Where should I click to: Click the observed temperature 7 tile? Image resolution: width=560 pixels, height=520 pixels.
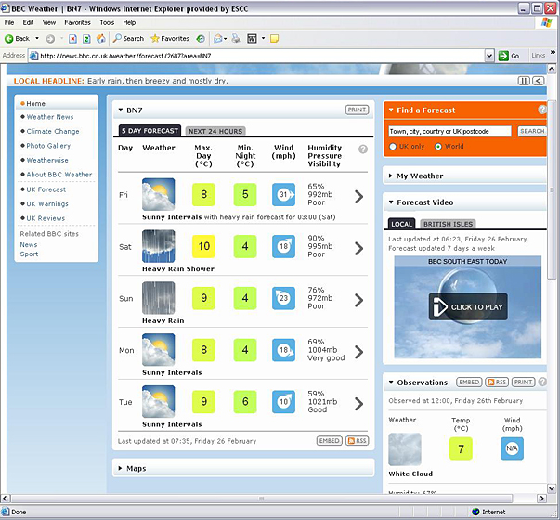pos(461,448)
